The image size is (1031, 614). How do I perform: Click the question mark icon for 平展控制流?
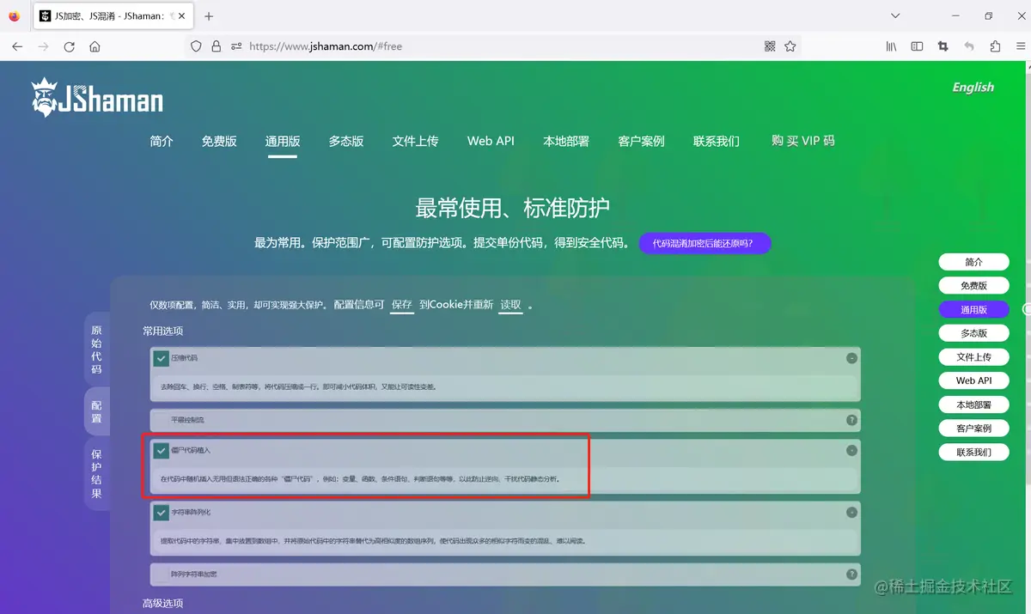coord(851,420)
